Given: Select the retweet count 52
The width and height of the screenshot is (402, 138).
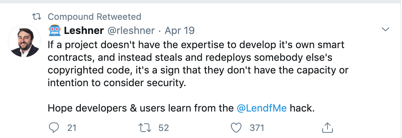Looking at the screenshot, I should (x=164, y=128).
